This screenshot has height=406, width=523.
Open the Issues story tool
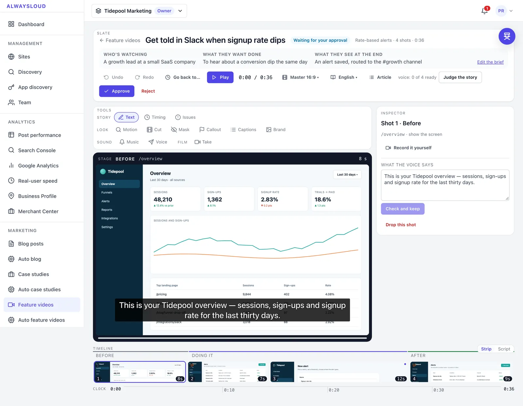185,117
